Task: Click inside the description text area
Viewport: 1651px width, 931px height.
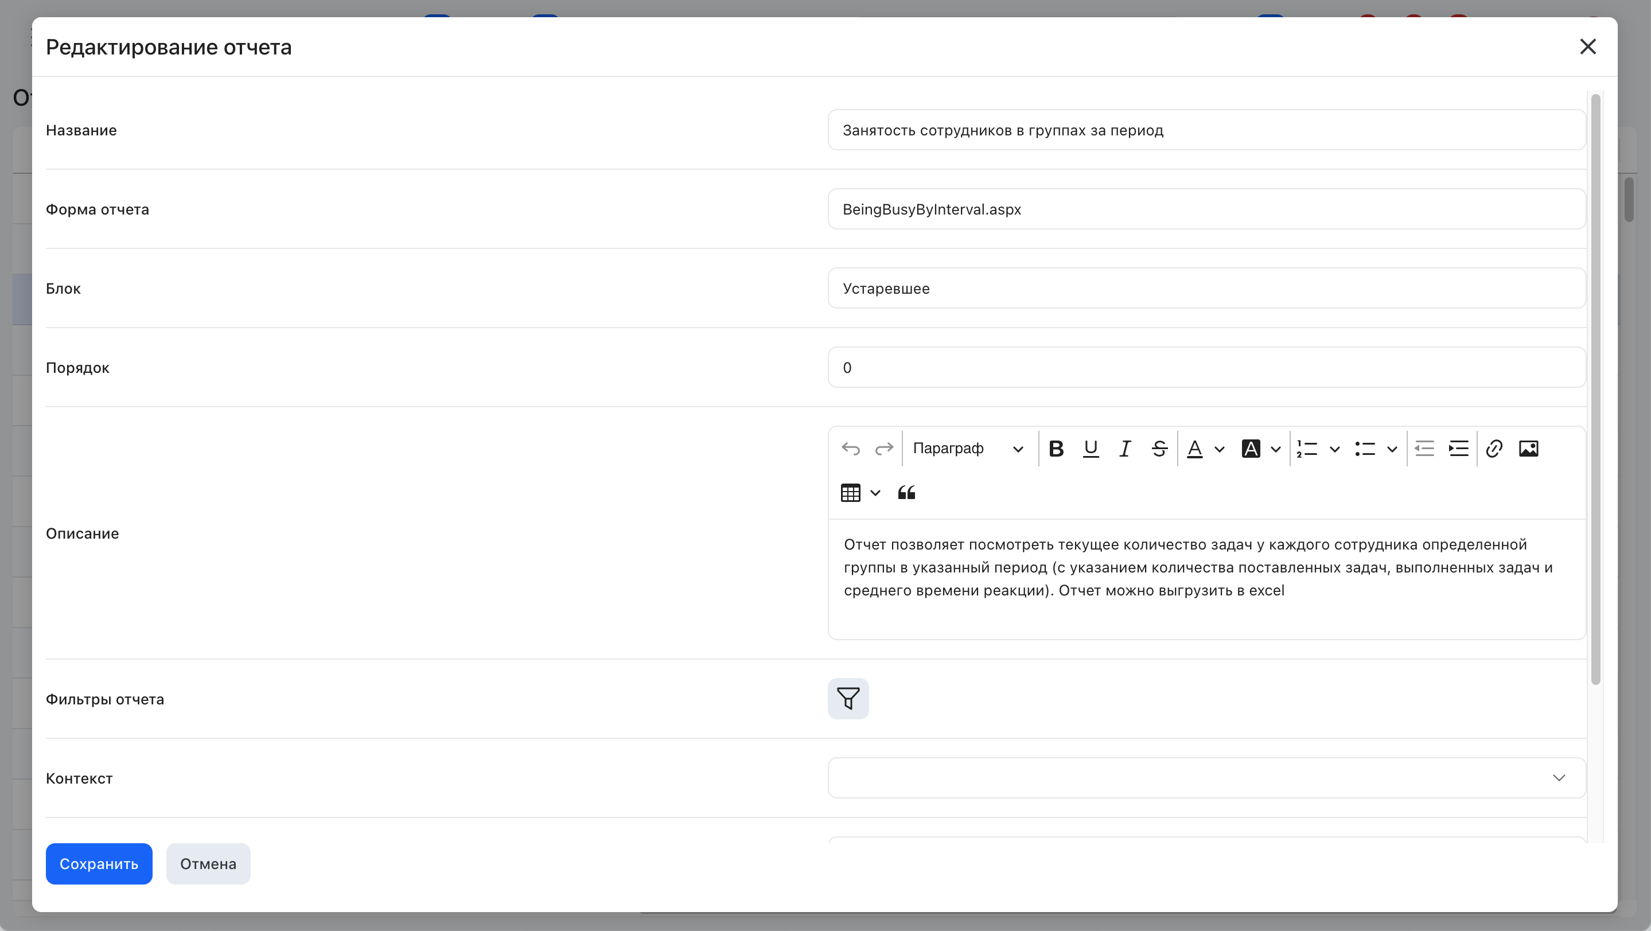Action: 1207,579
